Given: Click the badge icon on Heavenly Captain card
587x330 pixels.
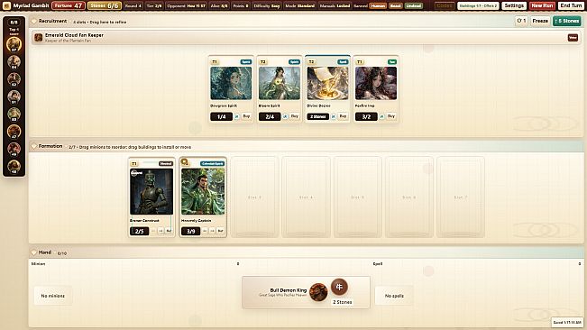Looking at the screenshot, I should click(x=185, y=162).
